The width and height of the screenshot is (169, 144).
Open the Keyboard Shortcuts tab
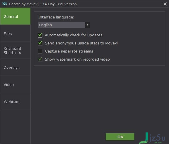point(15,51)
